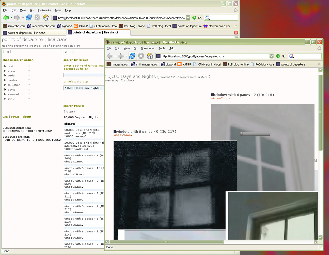Click video progress slider on window 7 movie
Image resolution: width=329 pixels, height=255 pixels.
click(x=255, y=134)
